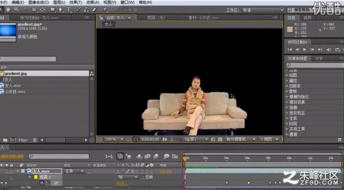Expand the 色彩校正 effects category
The image size is (344, 190).
tap(287, 113)
